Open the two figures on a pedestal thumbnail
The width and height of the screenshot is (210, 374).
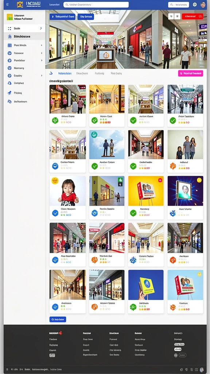(107, 145)
